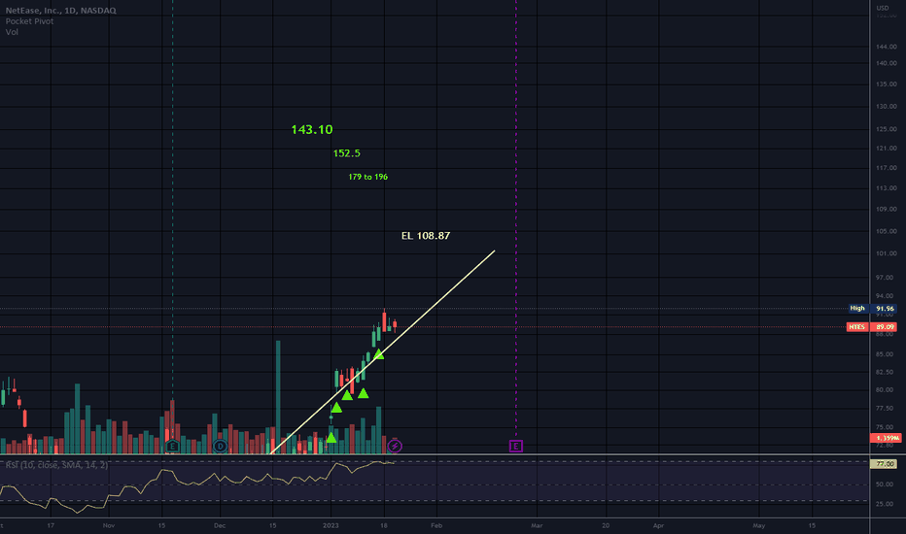
Task: Open the NetEase, Inc., 1D, NASDAQ title
Action: point(60,11)
